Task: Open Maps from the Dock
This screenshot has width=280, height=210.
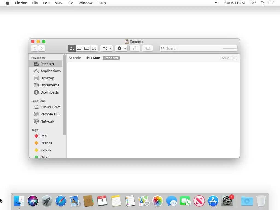Action: (144, 201)
